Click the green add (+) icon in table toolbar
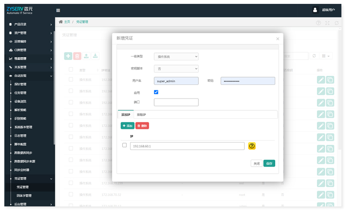347x212 pixels. pyautogui.click(x=68, y=56)
